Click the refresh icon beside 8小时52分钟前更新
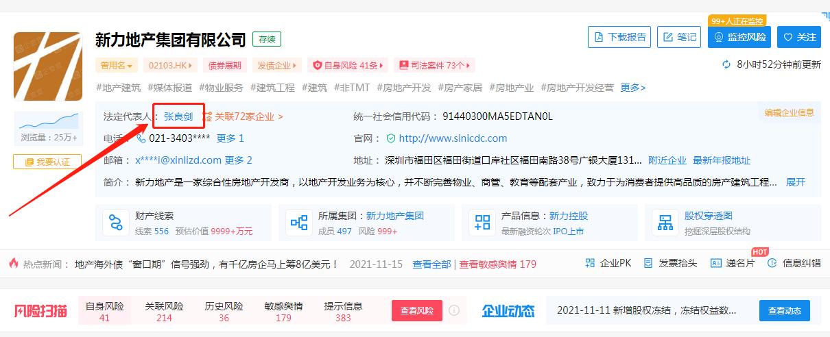830x337 pixels. coord(726,64)
